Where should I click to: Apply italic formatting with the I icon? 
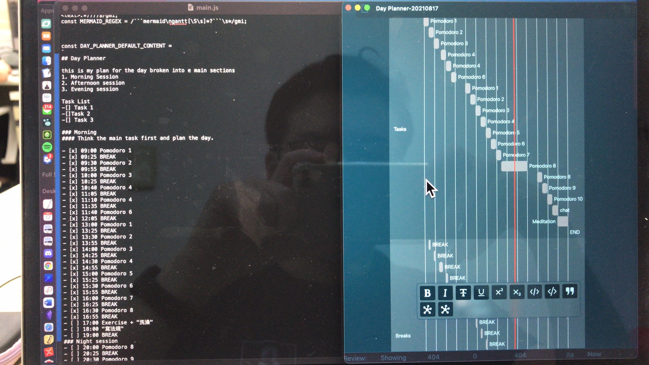pyautogui.click(x=445, y=292)
